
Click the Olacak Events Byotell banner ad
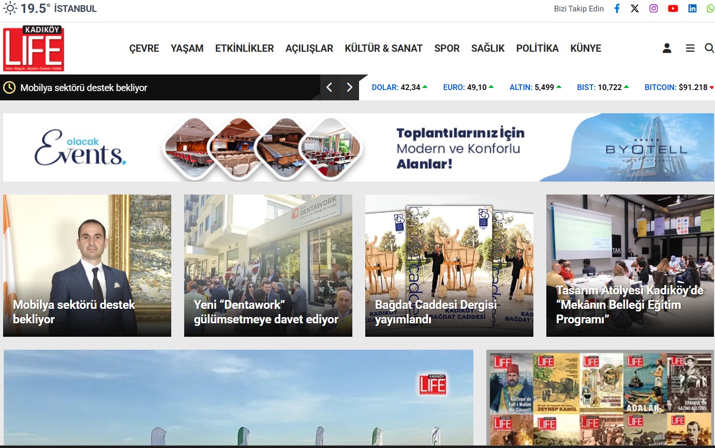pos(358,147)
